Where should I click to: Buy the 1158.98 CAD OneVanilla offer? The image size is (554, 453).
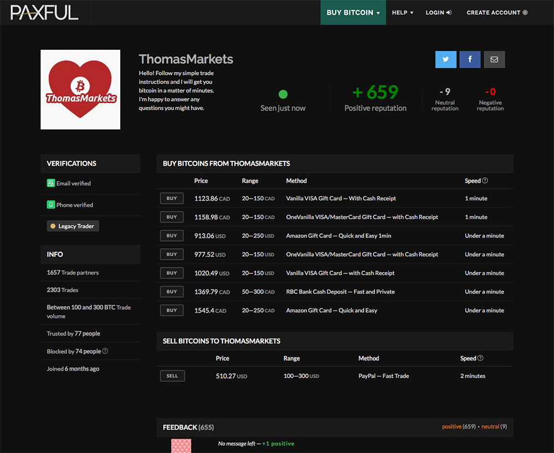click(x=172, y=217)
